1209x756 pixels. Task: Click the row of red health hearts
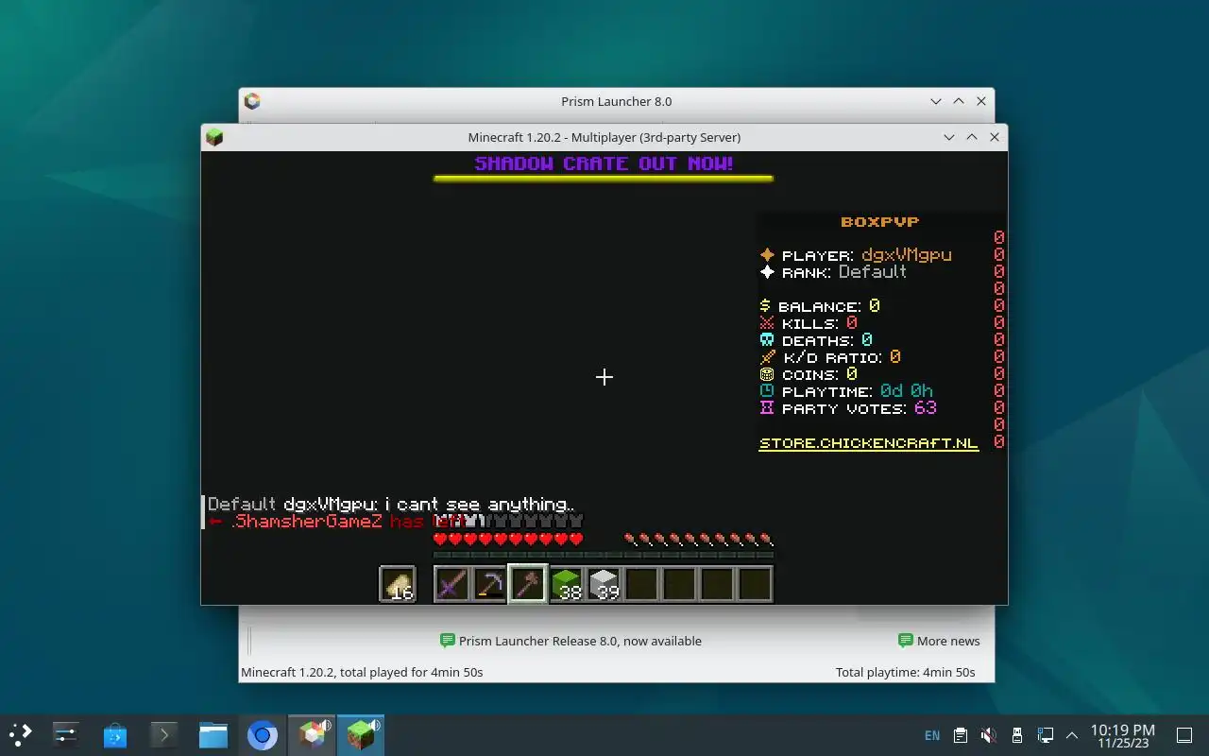pyautogui.click(x=508, y=540)
